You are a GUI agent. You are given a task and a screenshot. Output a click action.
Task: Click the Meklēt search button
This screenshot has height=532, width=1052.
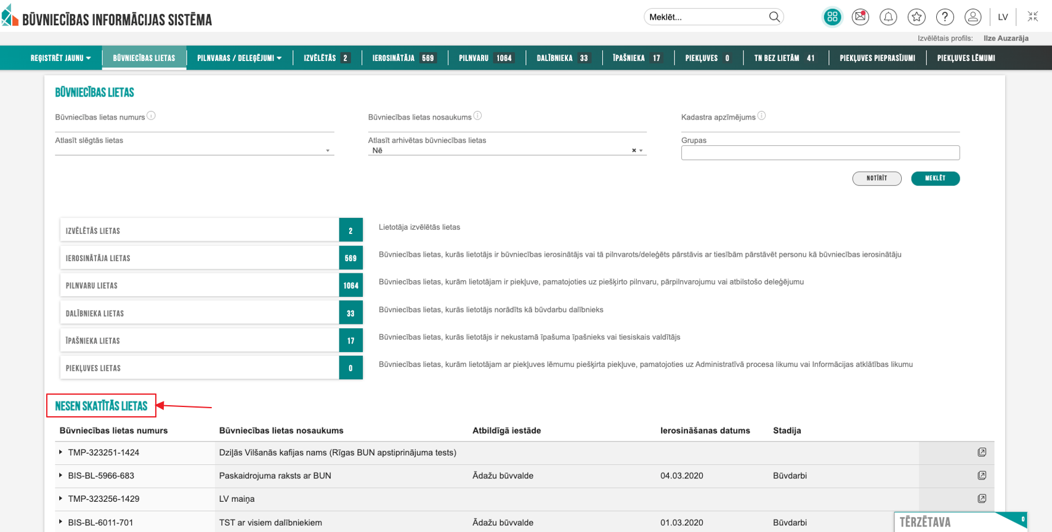[x=935, y=179]
